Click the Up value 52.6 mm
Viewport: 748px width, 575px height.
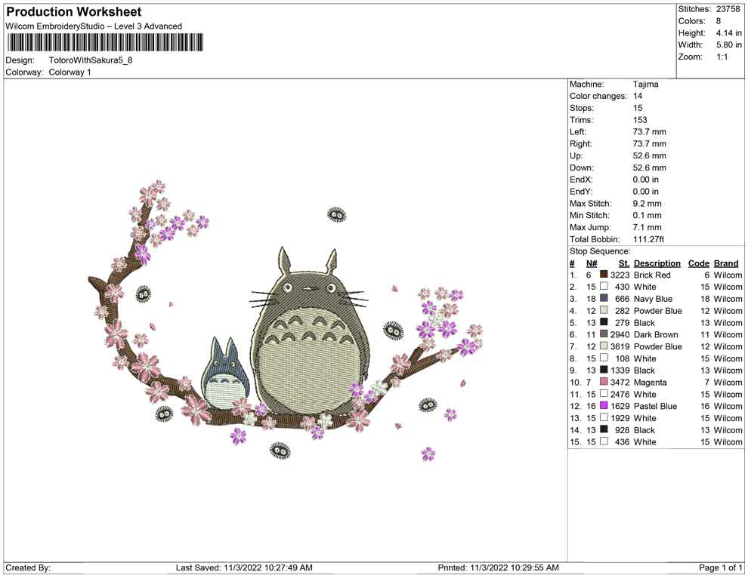click(x=649, y=155)
